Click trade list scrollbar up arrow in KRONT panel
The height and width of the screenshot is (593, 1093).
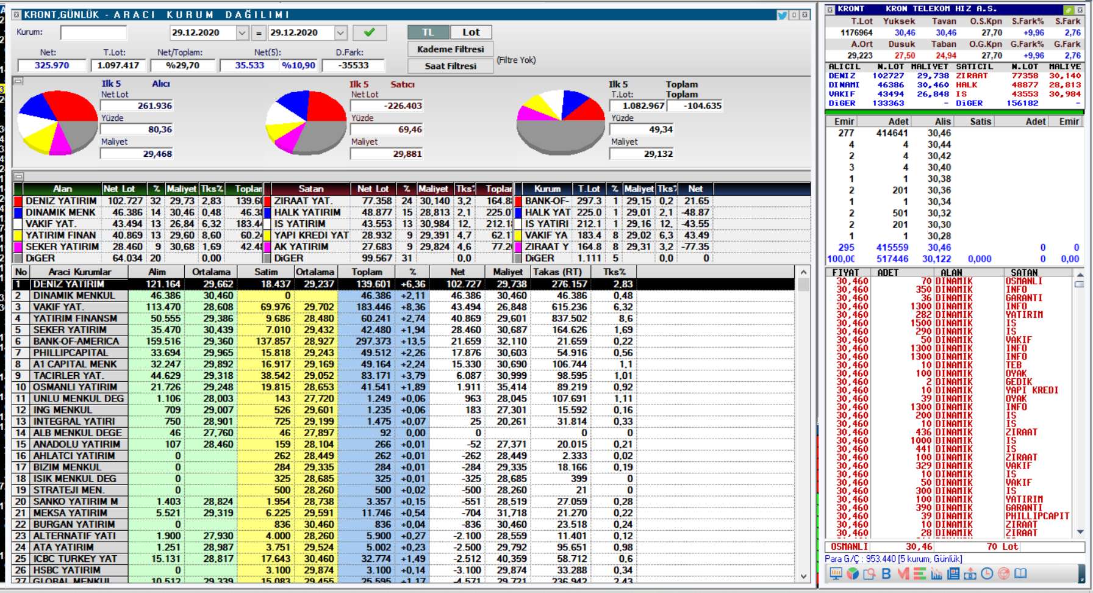(1080, 275)
